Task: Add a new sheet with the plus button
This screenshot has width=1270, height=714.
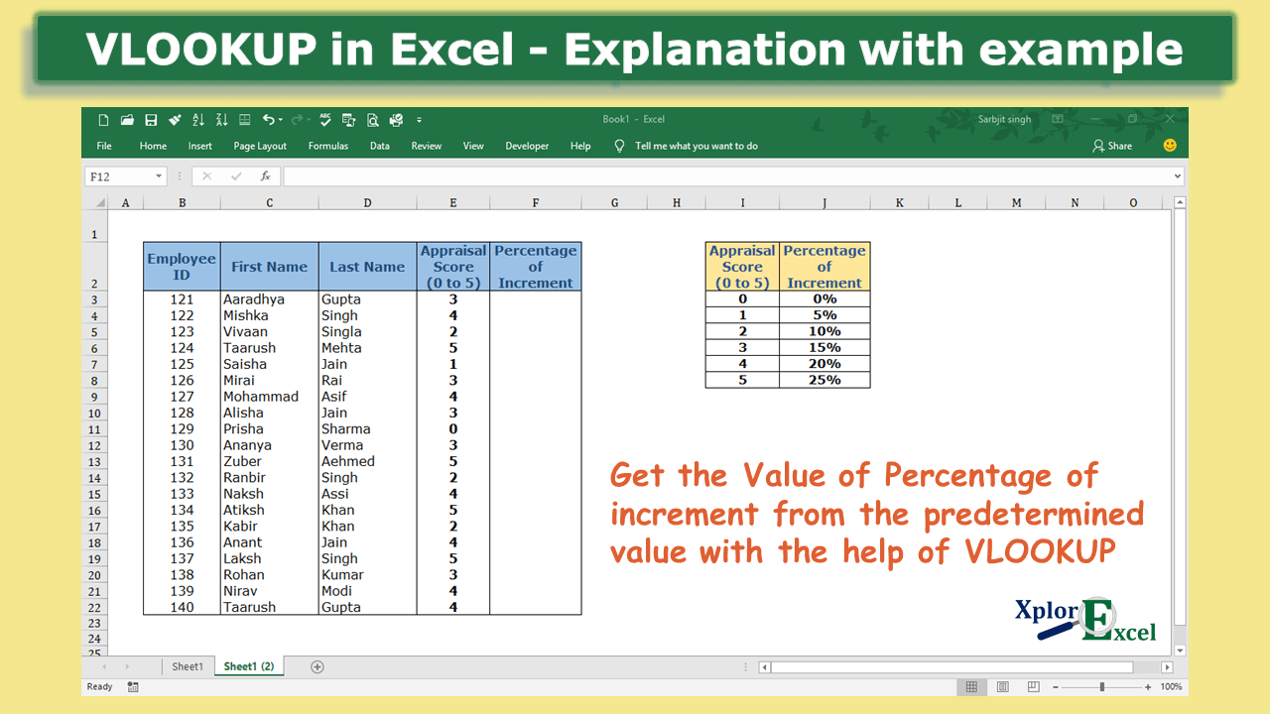Action: tap(317, 665)
